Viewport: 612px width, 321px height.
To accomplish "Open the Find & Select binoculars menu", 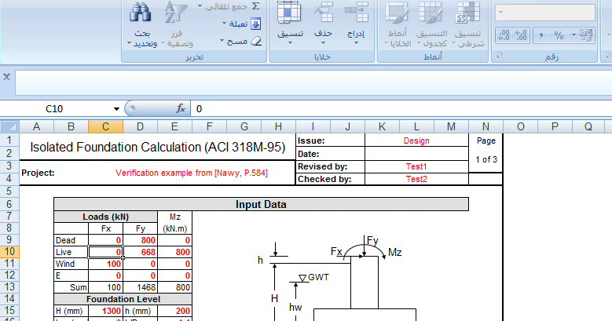I will [141, 25].
